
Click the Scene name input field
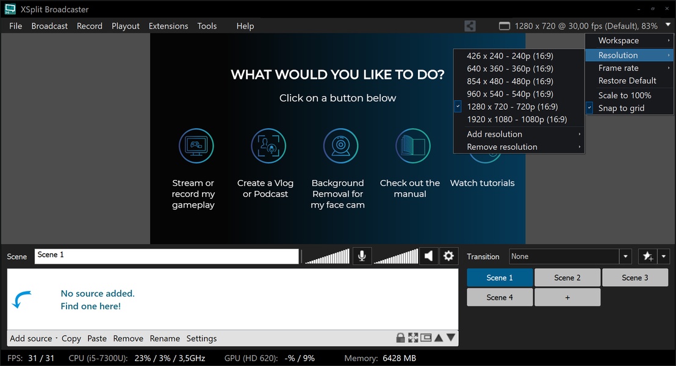coord(167,256)
